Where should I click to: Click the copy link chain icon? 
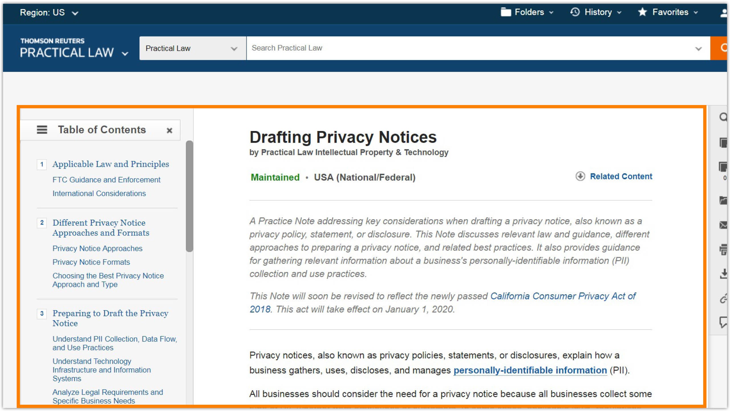point(723,299)
